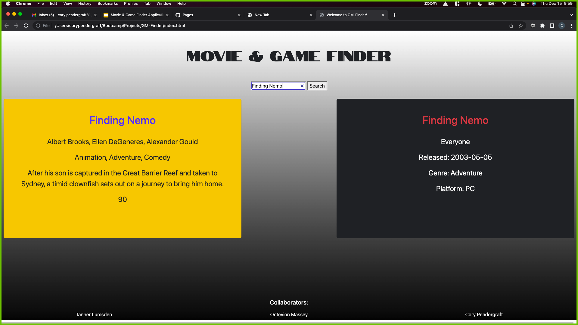Click the forward navigation arrow
578x325 pixels.
(16, 25)
